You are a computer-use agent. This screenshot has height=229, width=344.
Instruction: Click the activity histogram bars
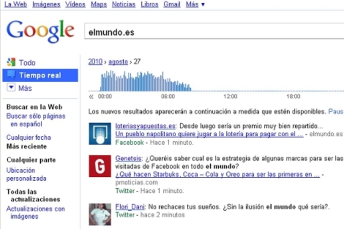pyautogui.click(x=146, y=81)
